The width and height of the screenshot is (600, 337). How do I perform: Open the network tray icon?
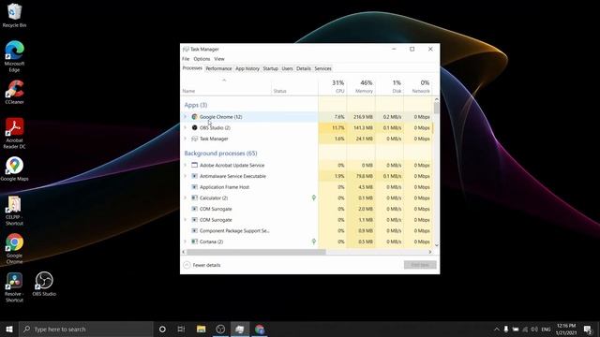pos(525,329)
